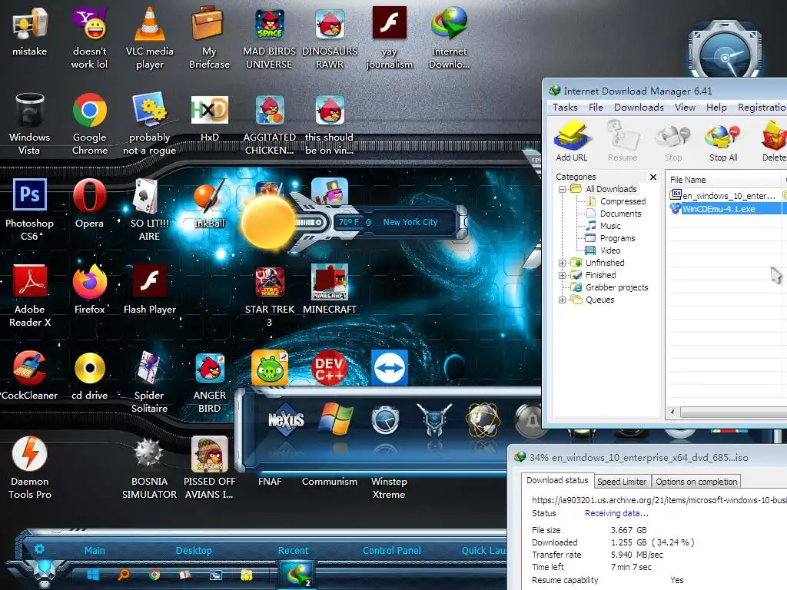This screenshot has width=787, height=590.
Task: Open the Internet Downlo... desktop shortcut
Action: (x=449, y=38)
